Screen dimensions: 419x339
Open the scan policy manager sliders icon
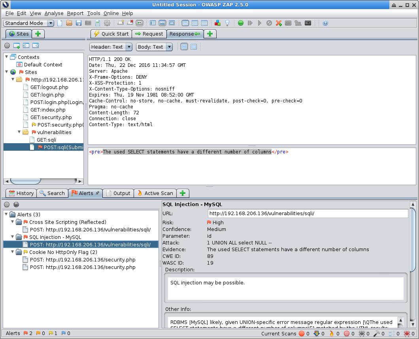tap(288, 23)
